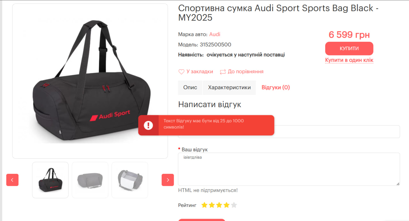Set rating to two stars

(x=212, y=205)
